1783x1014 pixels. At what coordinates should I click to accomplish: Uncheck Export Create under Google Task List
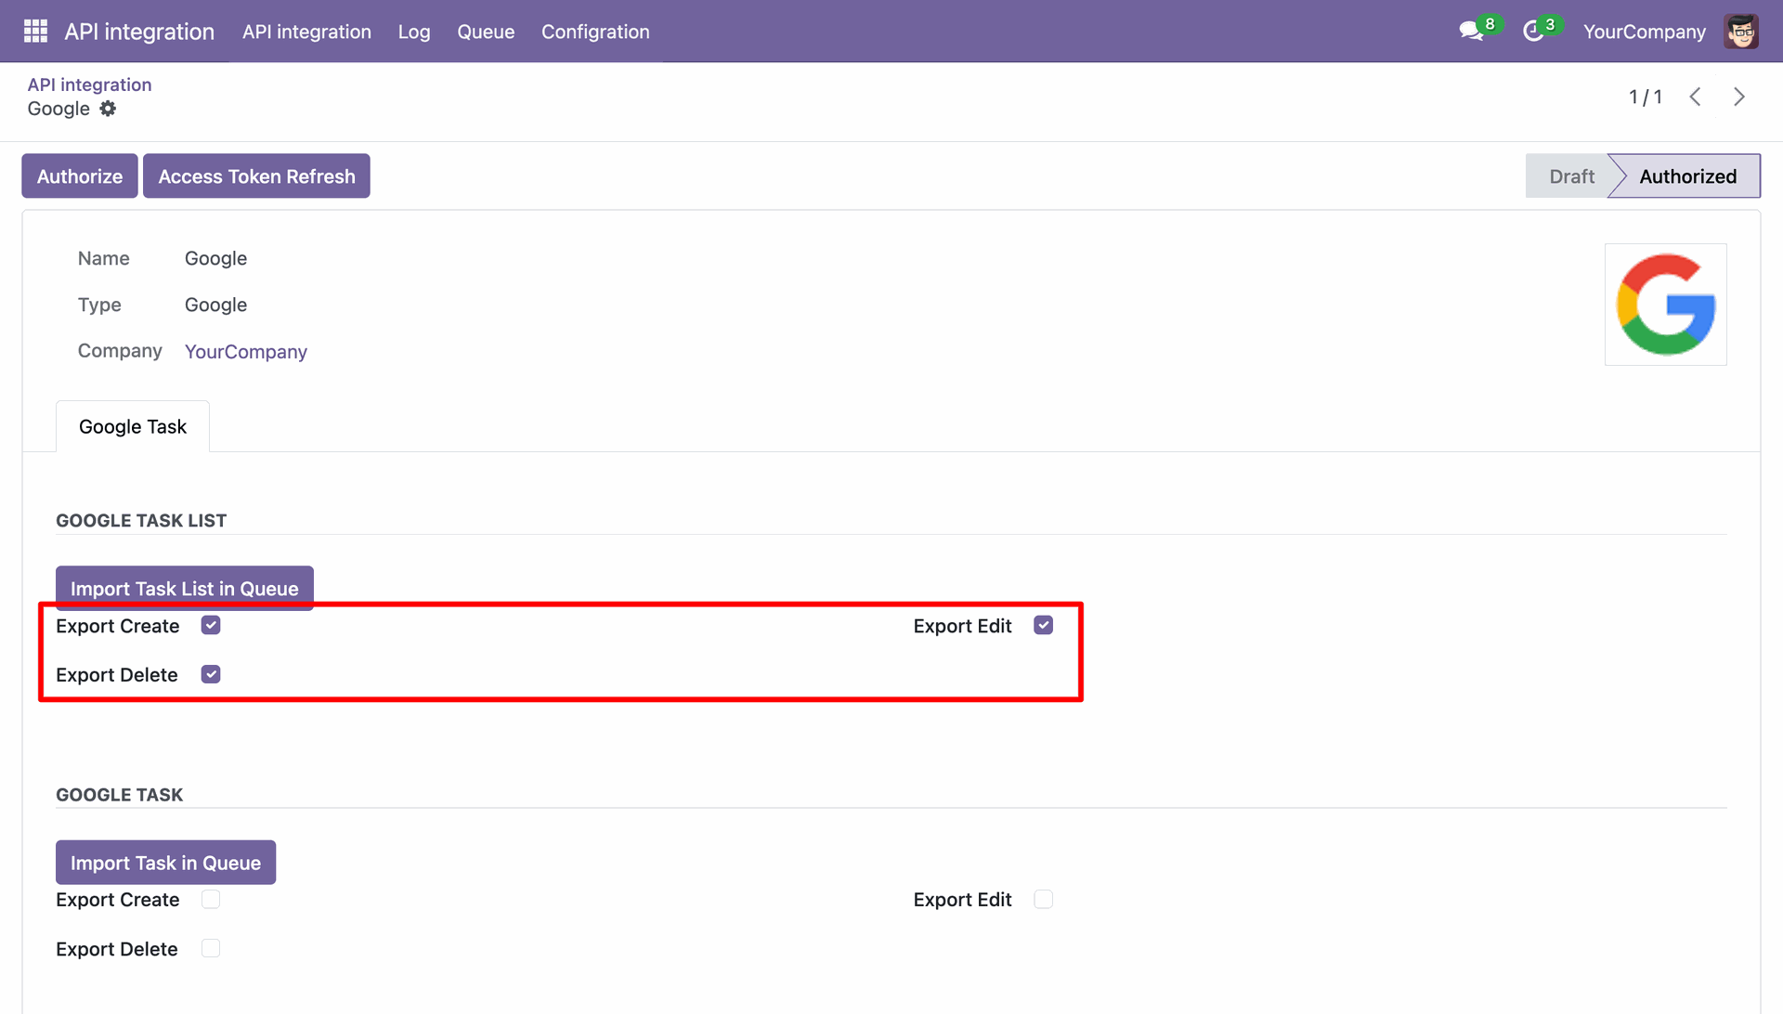pyautogui.click(x=211, y=625)
